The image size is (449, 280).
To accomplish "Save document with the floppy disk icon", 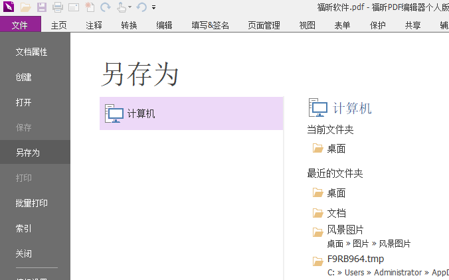I will click(42, 7).
